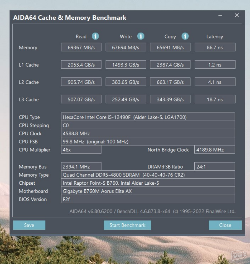Click L3 Cache latency 18.7 ns field
Screen dimensions: 250x264
(215, 99)
